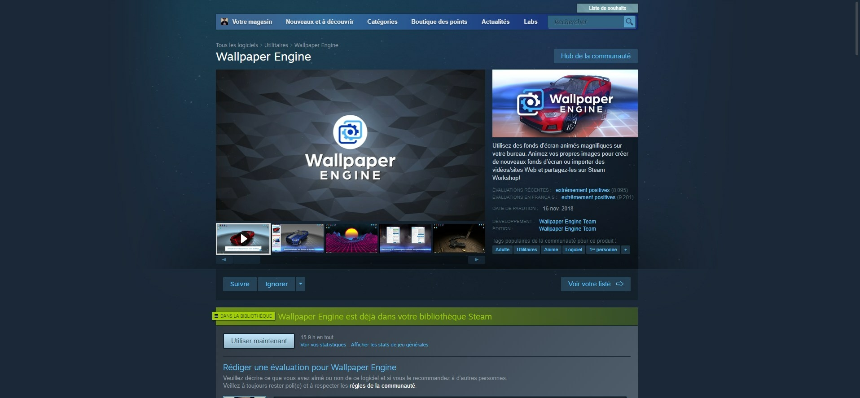Screen dimensions: 860x398
Task: Play the video thumbnail with play icon
Action: pyautogui.click(x=243, y=239)
